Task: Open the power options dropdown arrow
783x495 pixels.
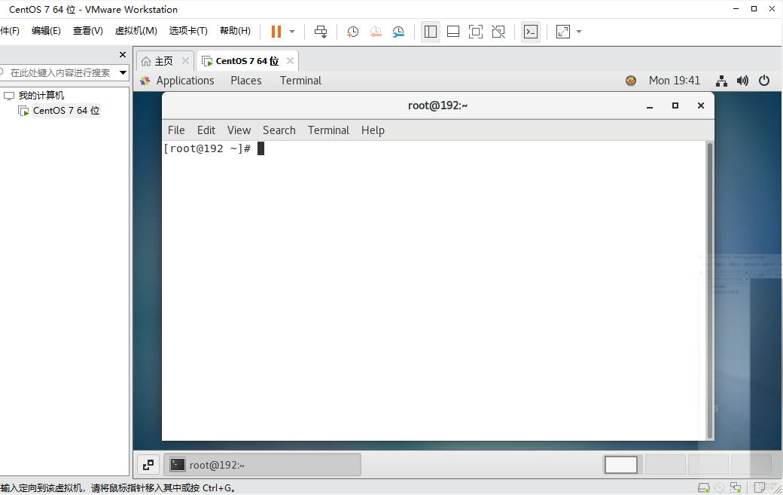Action: 292,32
